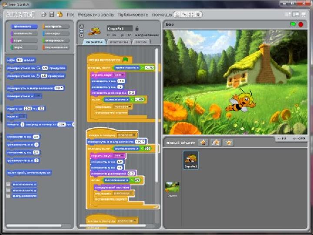Click the save project floppy icon
The height and width of the screenshot is (235, 313).
coord(52,14)
